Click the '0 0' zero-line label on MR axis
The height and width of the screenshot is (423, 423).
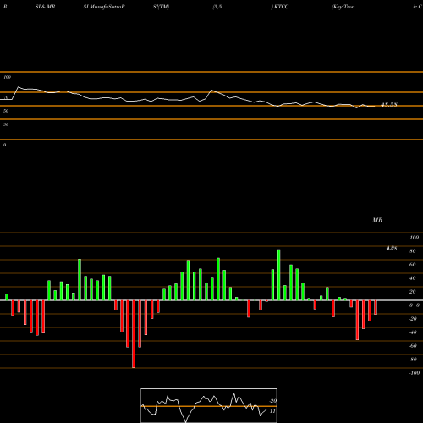[x=415, y=305]
